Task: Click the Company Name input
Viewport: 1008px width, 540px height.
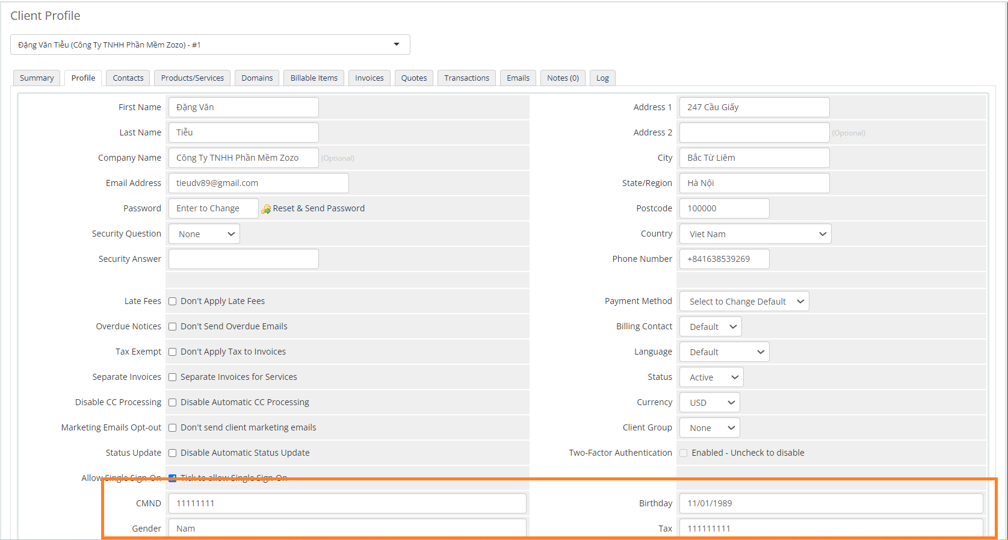Action: coord(243,158)
